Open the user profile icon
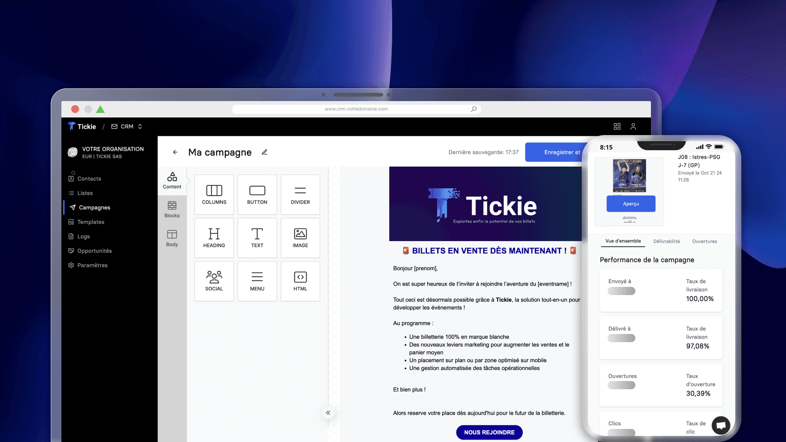This screenshot has height=442, width=786. click(633, 126)
